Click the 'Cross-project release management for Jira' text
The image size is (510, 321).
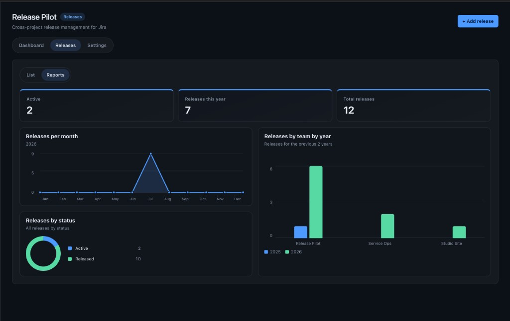click(x=59, y=27)
